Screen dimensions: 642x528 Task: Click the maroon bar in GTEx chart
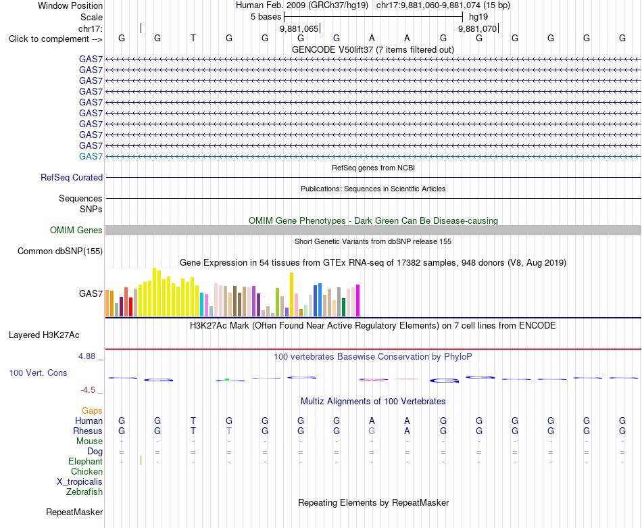point(121,306)
